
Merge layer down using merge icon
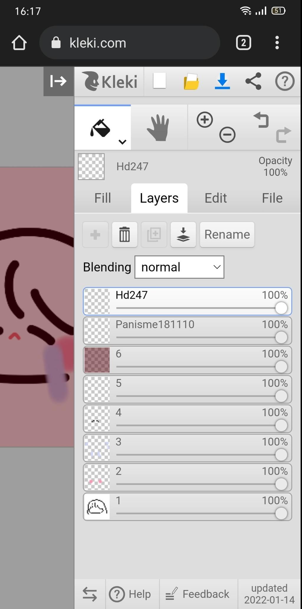click(183, 235)
